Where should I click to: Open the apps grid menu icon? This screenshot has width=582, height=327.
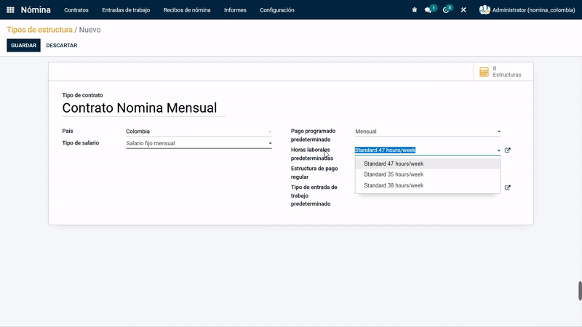coord(10,10)
